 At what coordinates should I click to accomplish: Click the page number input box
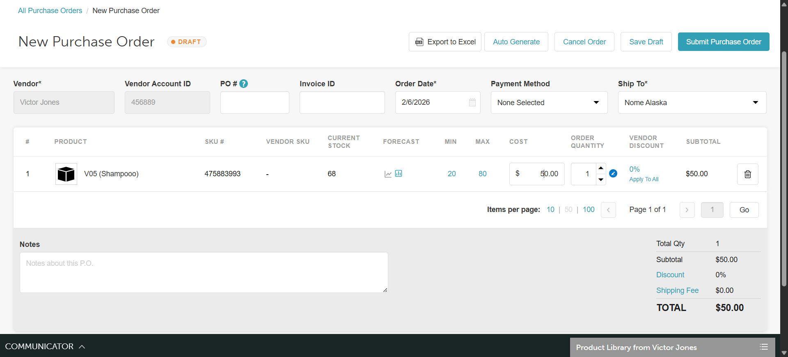tap(712, 210)
